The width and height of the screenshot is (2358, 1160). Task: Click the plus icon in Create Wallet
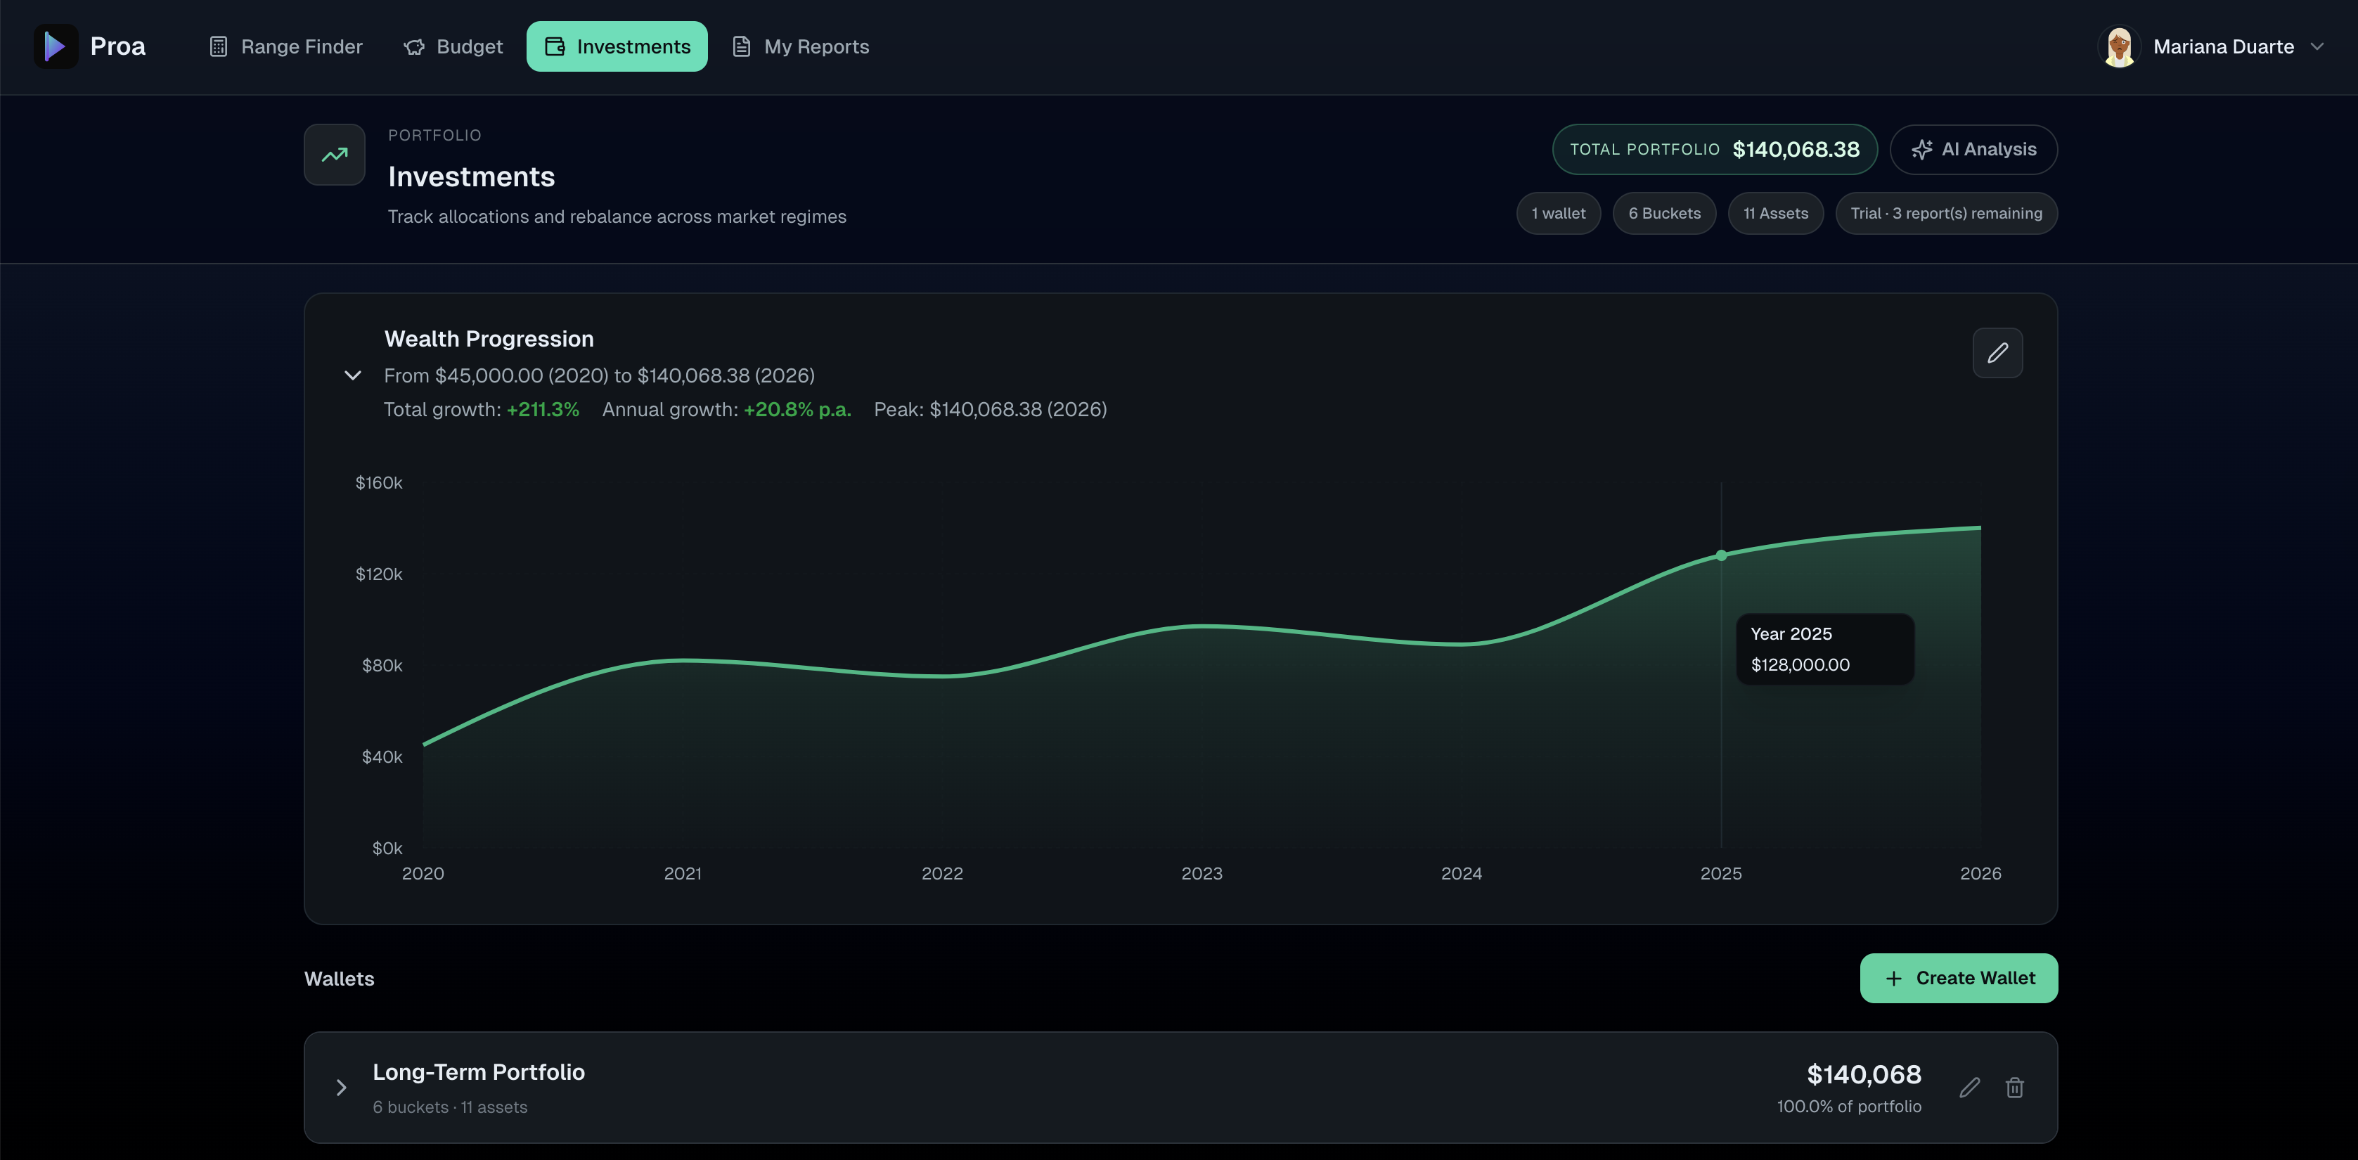click(x=1893, y=978)
